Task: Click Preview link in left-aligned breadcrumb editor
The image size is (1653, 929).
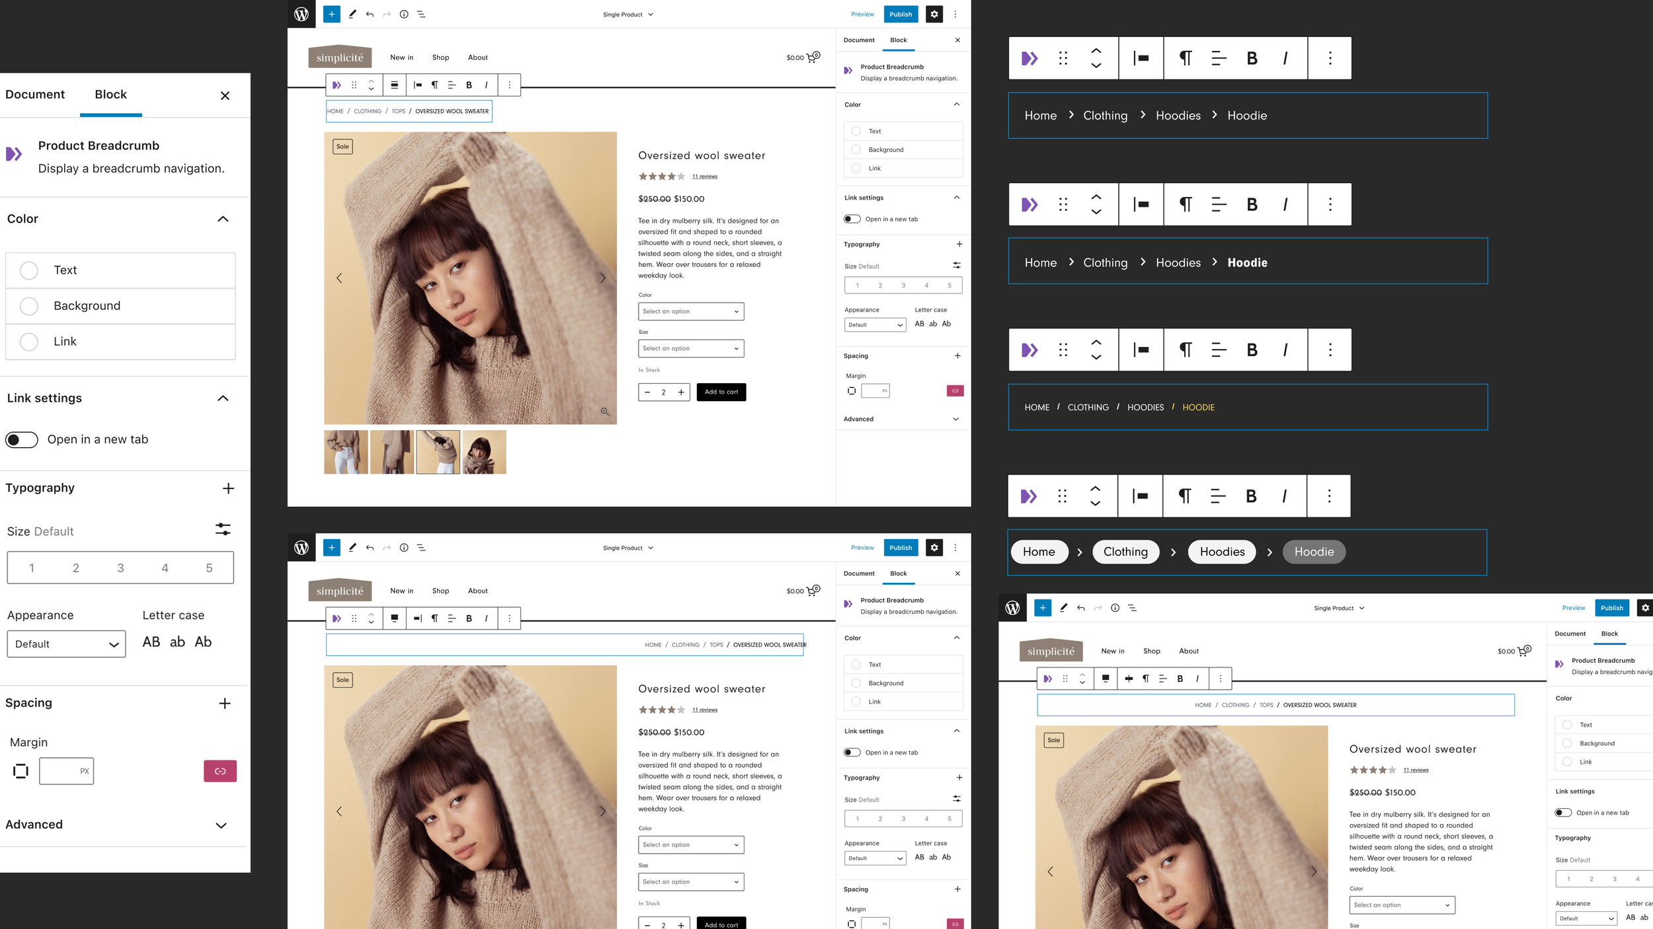Action: click(x=862, y=14)
